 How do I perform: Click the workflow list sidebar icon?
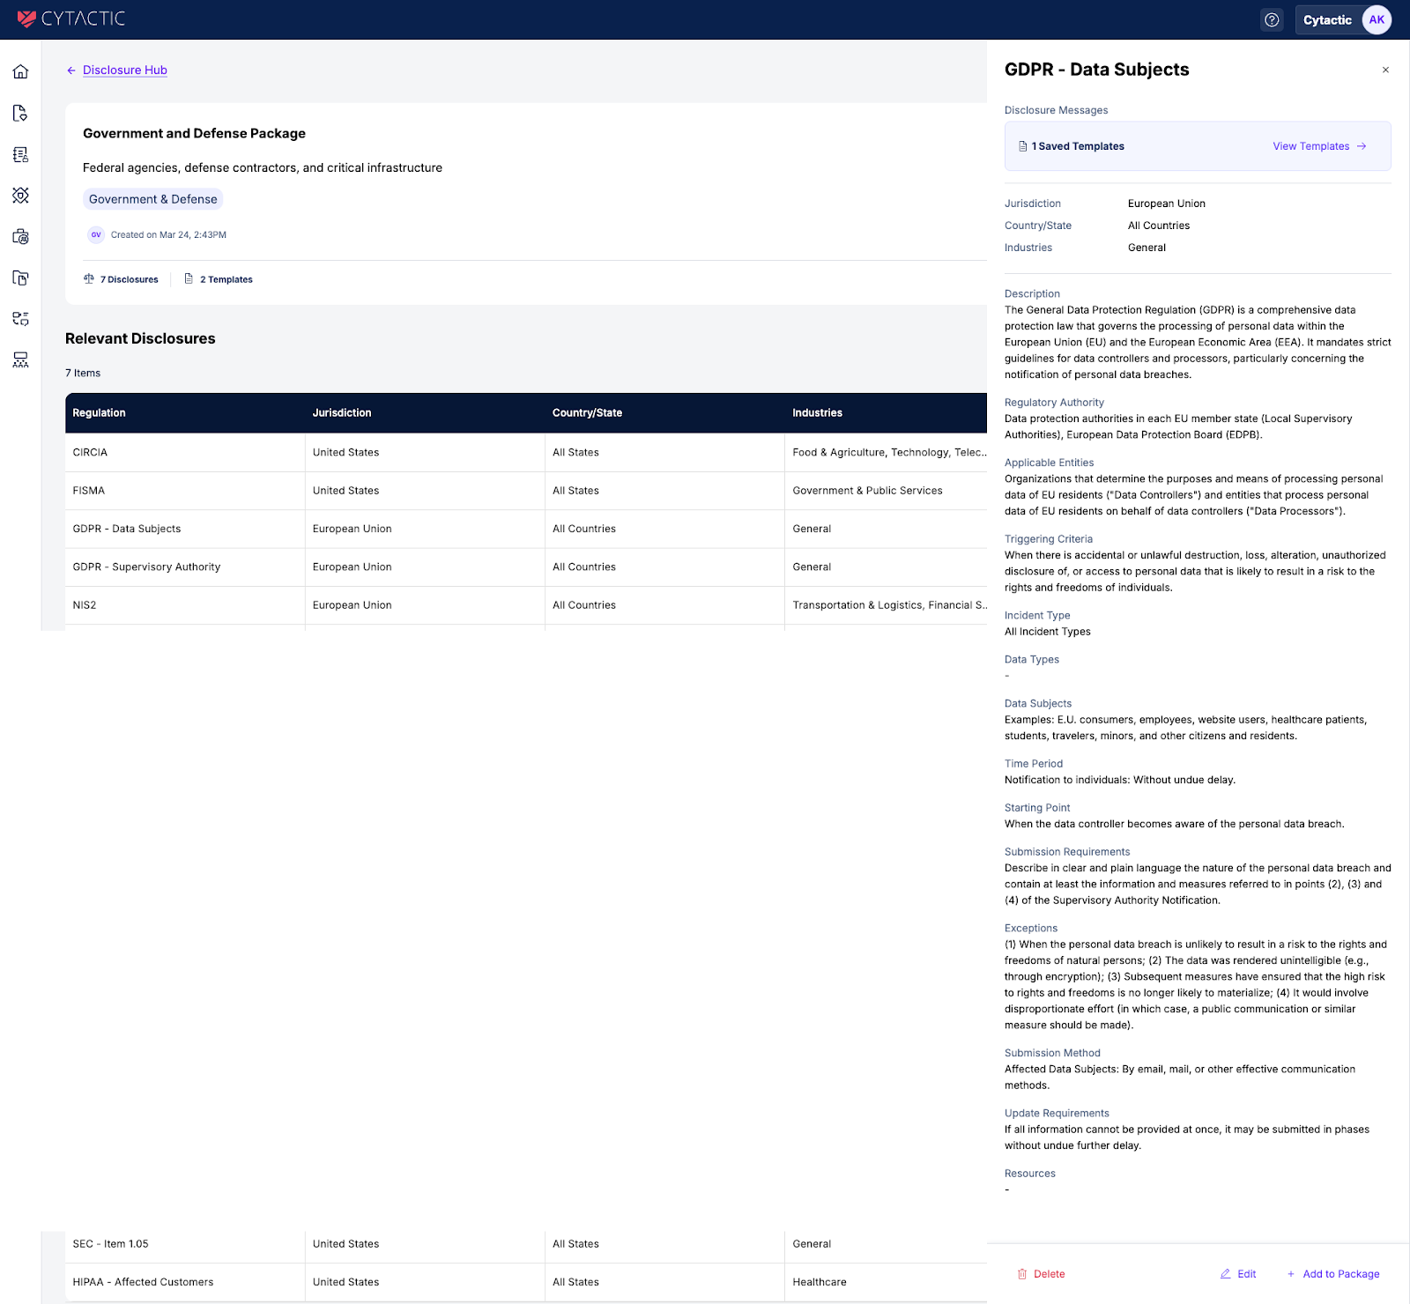point(20,318)
